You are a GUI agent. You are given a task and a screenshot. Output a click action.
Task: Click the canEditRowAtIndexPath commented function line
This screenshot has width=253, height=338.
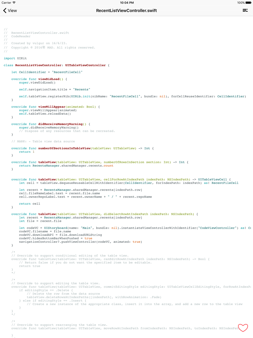(111, 259)
